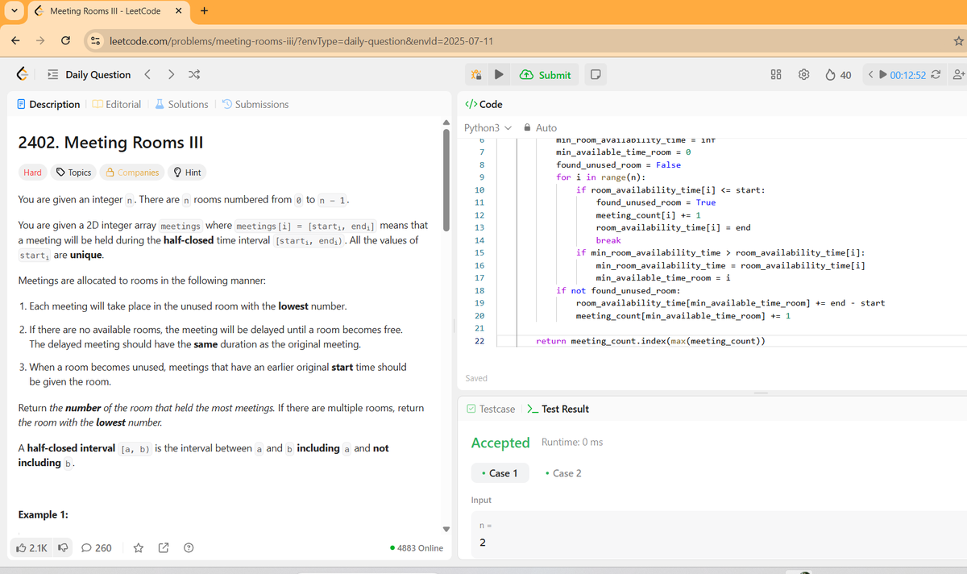Open the Solutions tab
Screen dimensions: 967x574
(181, 104)
